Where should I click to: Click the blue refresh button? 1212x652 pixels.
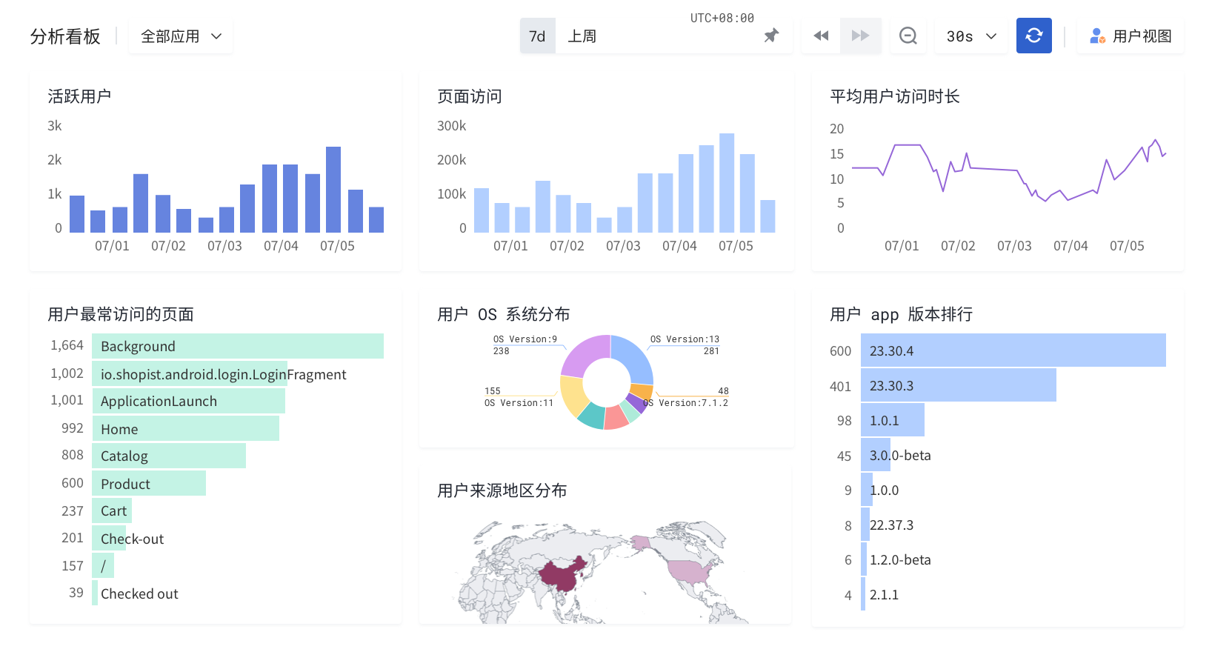(1033, 36)
